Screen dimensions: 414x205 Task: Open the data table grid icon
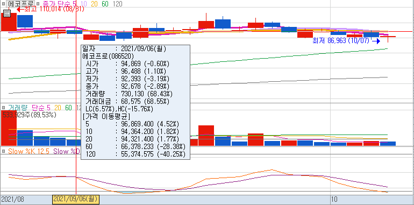pyautogui.click(x=7, y=13)
